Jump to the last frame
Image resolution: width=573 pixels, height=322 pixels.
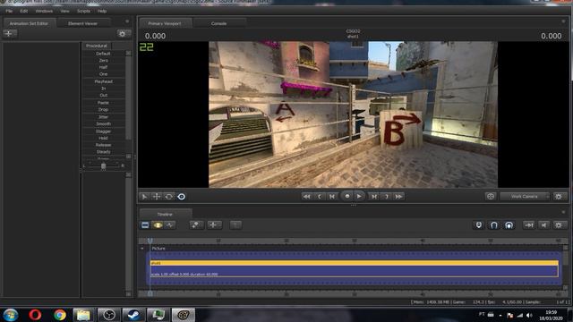click(x=399, y=197)
